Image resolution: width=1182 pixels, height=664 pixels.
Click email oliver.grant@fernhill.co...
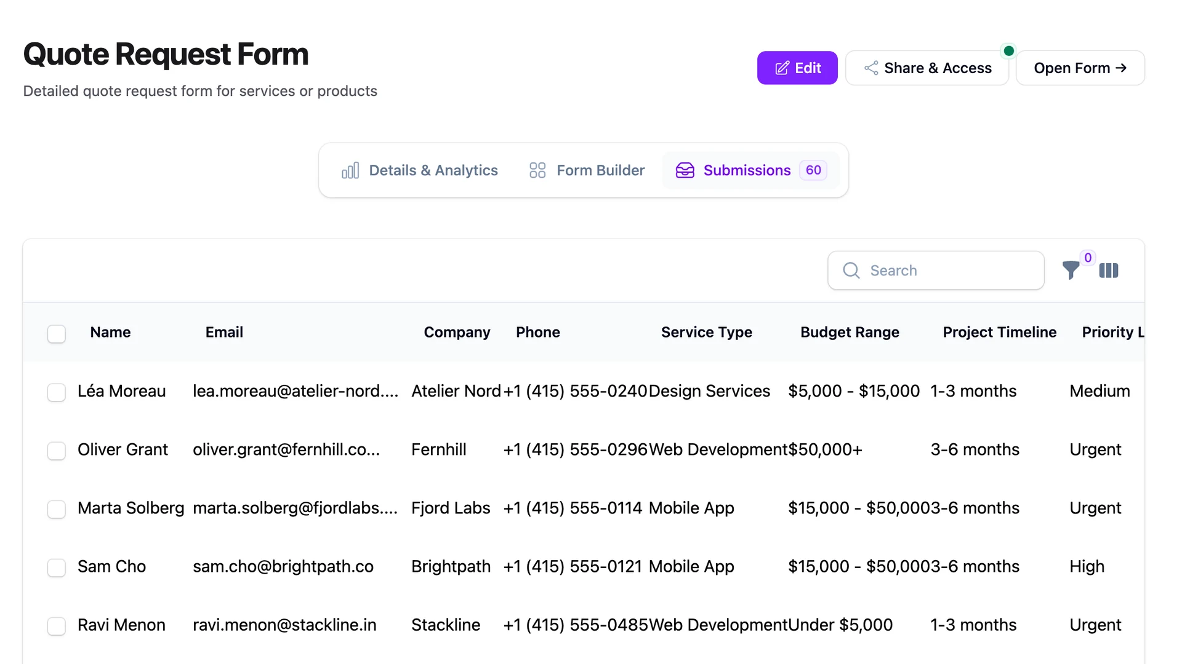[x=286, y=449]
